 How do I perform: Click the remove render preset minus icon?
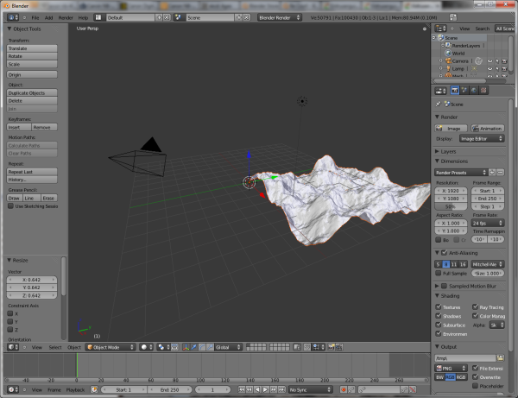point(501,172)
